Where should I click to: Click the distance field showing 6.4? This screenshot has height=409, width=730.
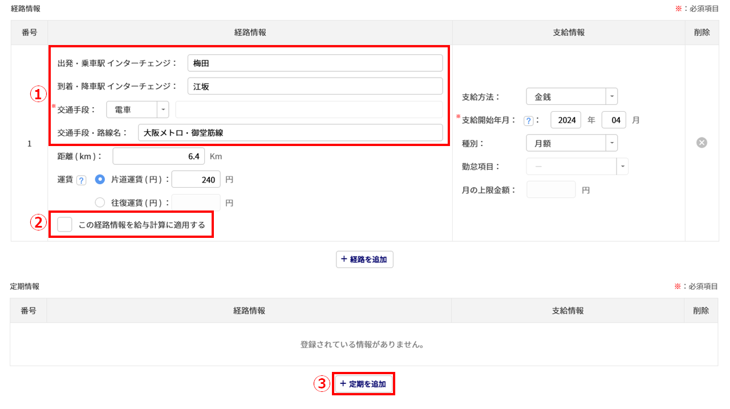click(158, 156)
